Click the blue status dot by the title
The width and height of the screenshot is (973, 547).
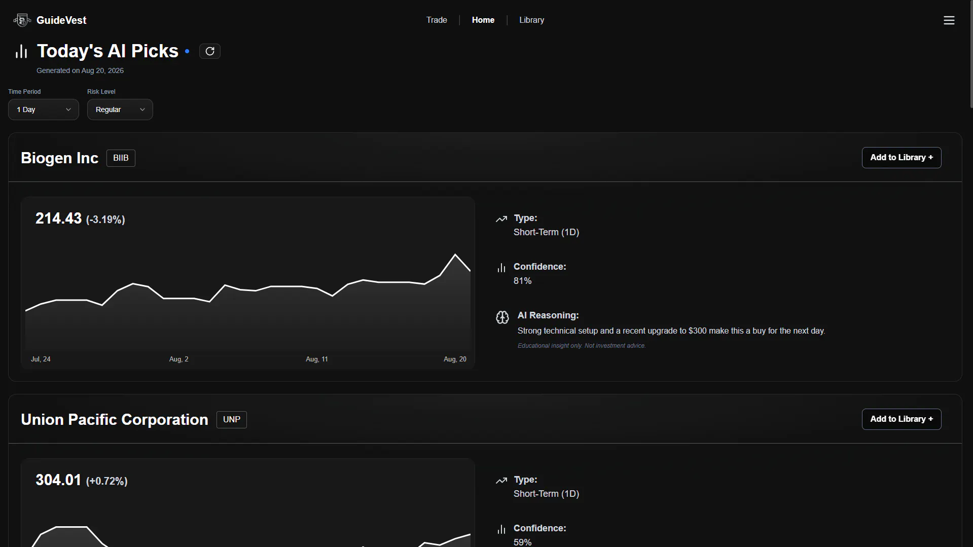(x=187, y=51)
